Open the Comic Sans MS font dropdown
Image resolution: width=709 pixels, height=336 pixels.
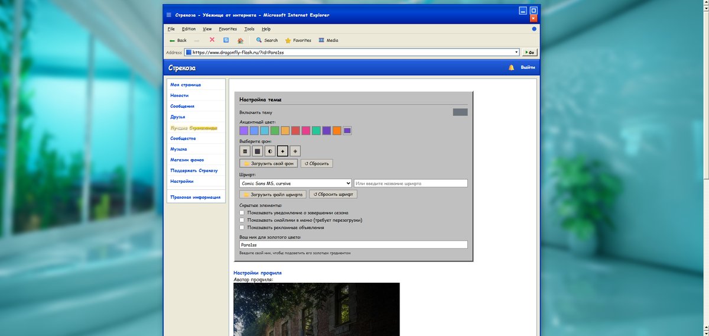tap(295, 183)
